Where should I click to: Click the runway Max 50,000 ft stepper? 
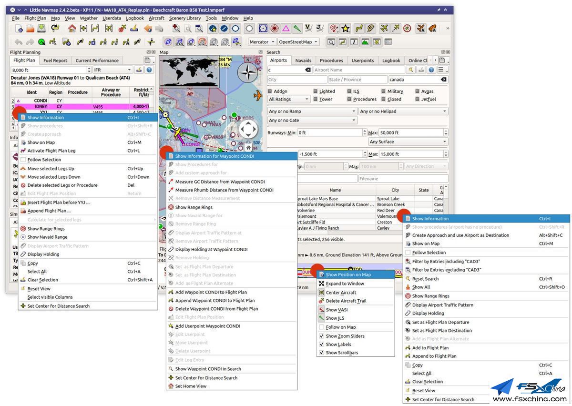[446, 132]
